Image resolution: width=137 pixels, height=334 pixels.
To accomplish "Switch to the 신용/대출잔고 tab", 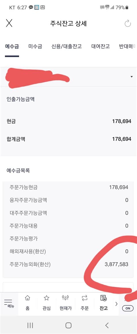I will (x=67, y=47).
